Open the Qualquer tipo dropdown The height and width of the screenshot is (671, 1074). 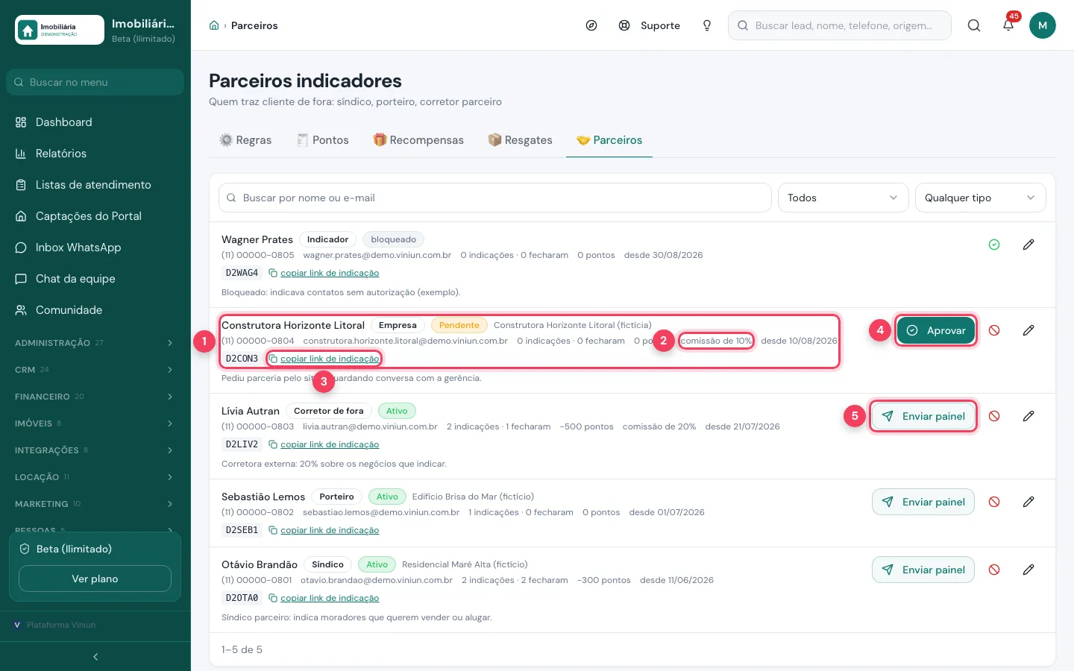click(x=981, y=198)
